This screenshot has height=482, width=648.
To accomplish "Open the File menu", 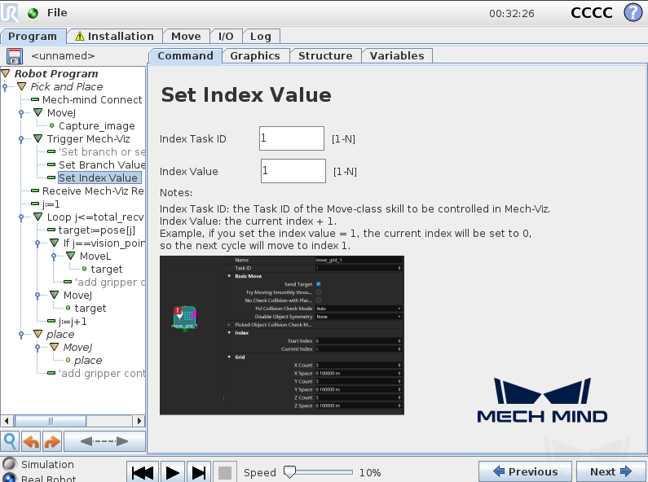I will (x=57, y=13).
